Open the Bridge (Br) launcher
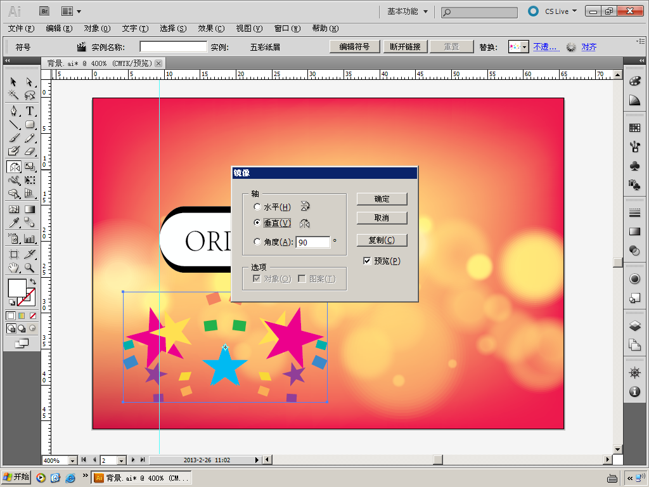 pos(45,11)
